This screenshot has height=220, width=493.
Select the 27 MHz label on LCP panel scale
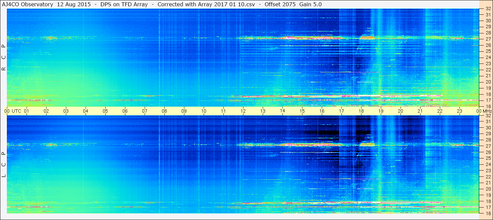tap(488, 146)
